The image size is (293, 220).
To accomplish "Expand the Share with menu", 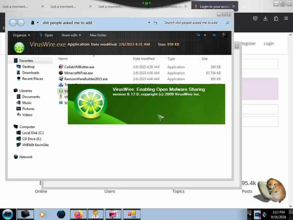I will [71, 35].
